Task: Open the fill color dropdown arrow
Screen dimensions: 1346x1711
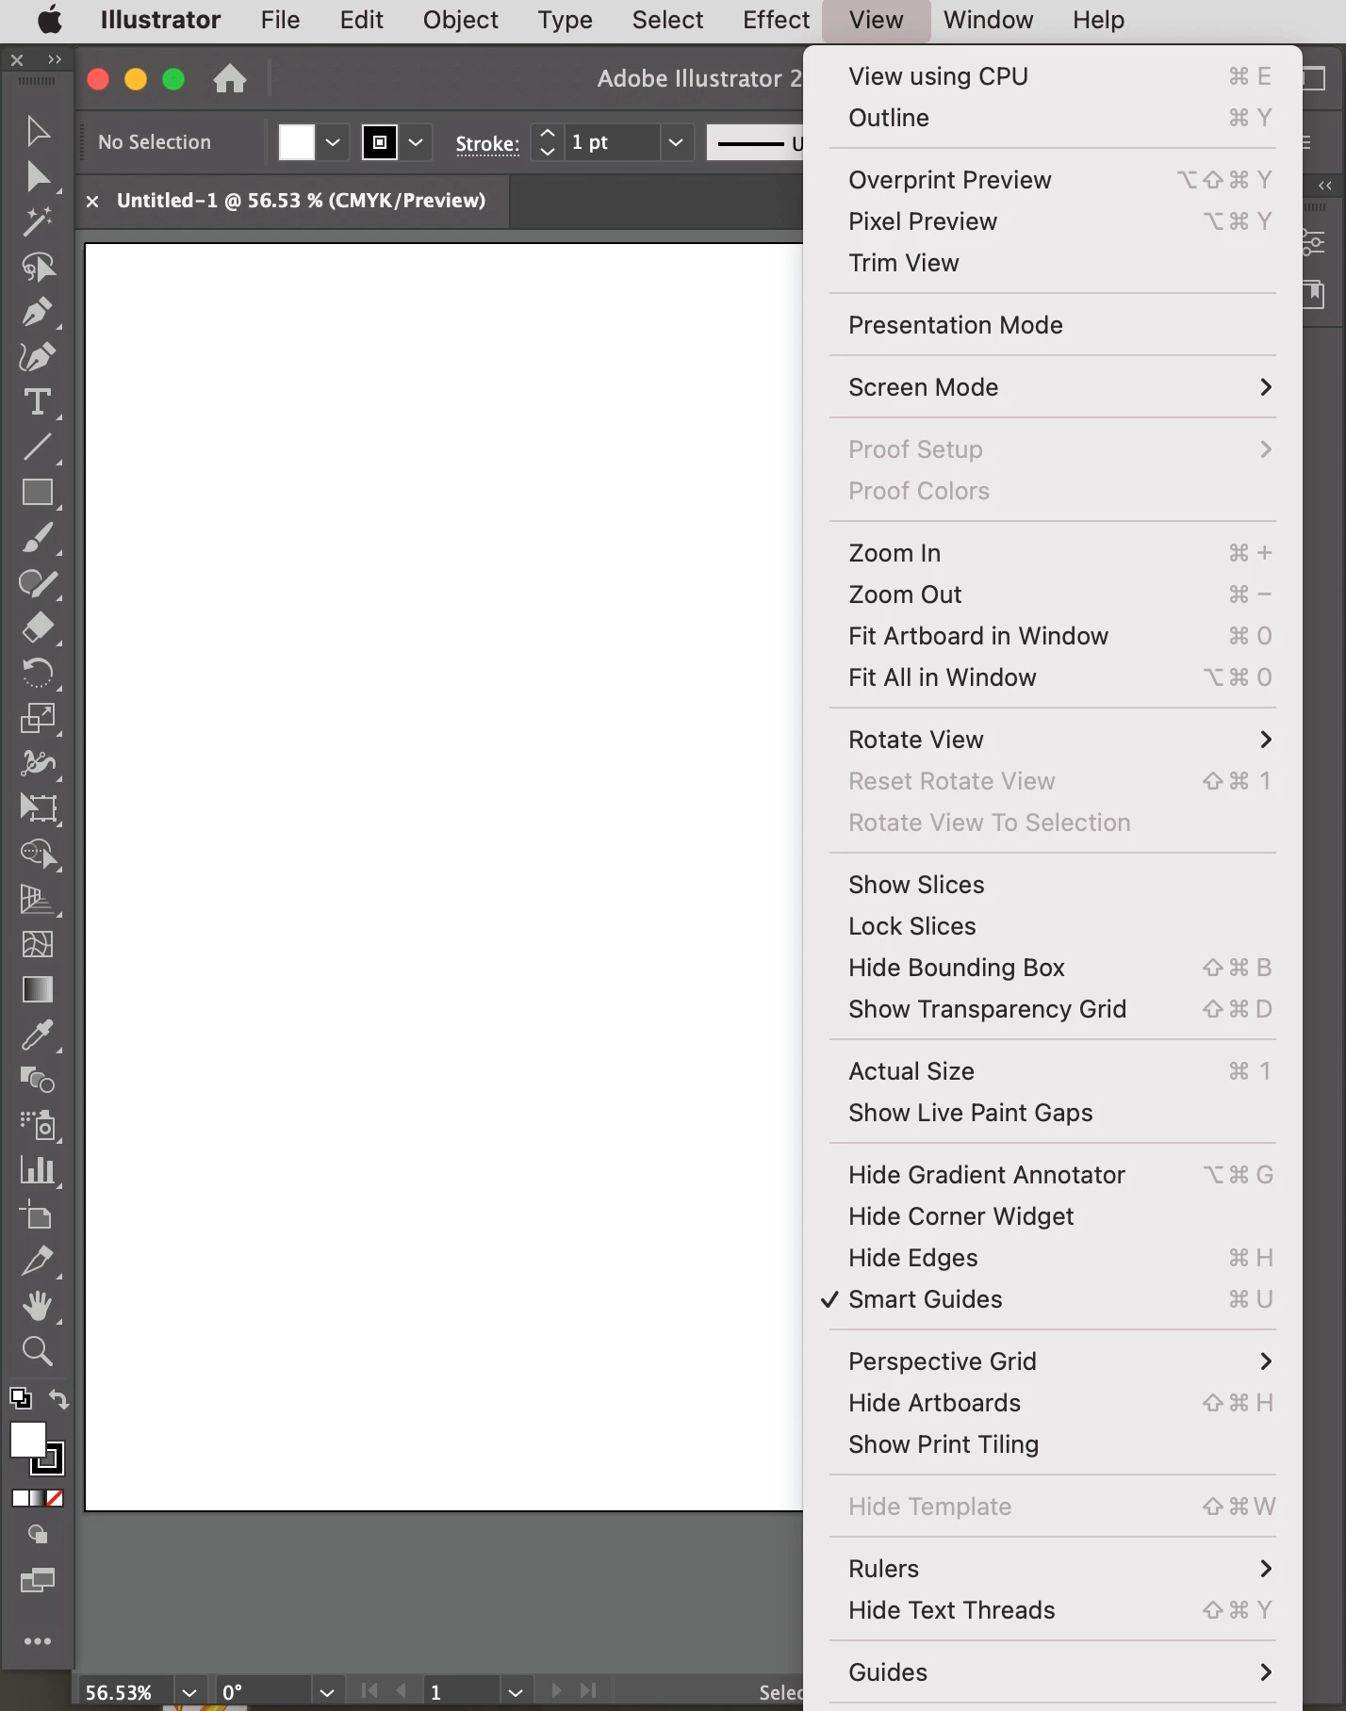Action: coord(333,142)
